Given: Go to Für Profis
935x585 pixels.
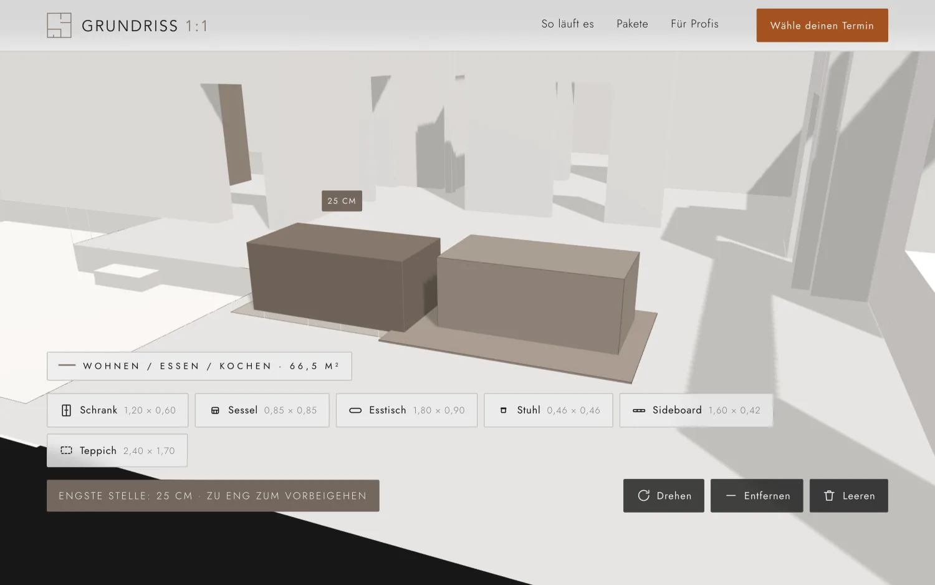Looking at the screenshot, I should click(694, 24).
